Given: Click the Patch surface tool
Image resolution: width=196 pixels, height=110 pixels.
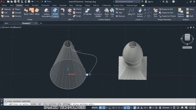Looking at the screenshot, I should 32,12.
